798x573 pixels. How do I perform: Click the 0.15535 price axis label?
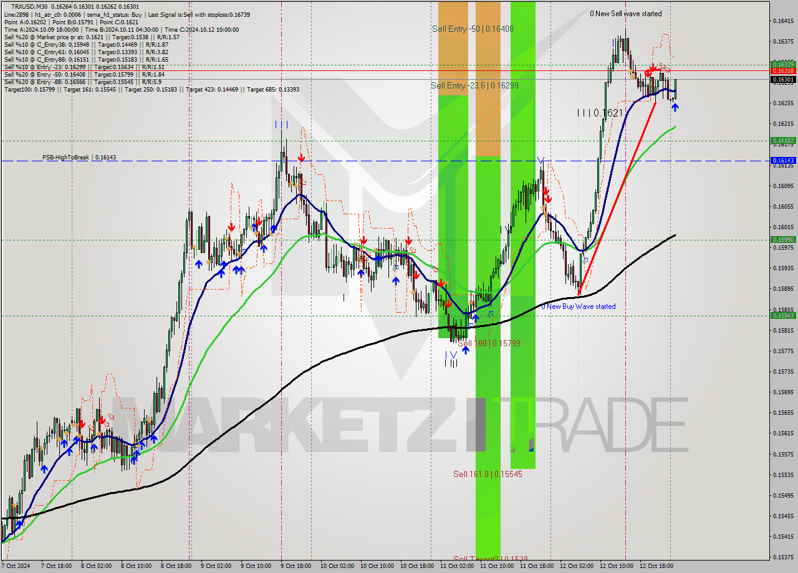click(784, 475)
